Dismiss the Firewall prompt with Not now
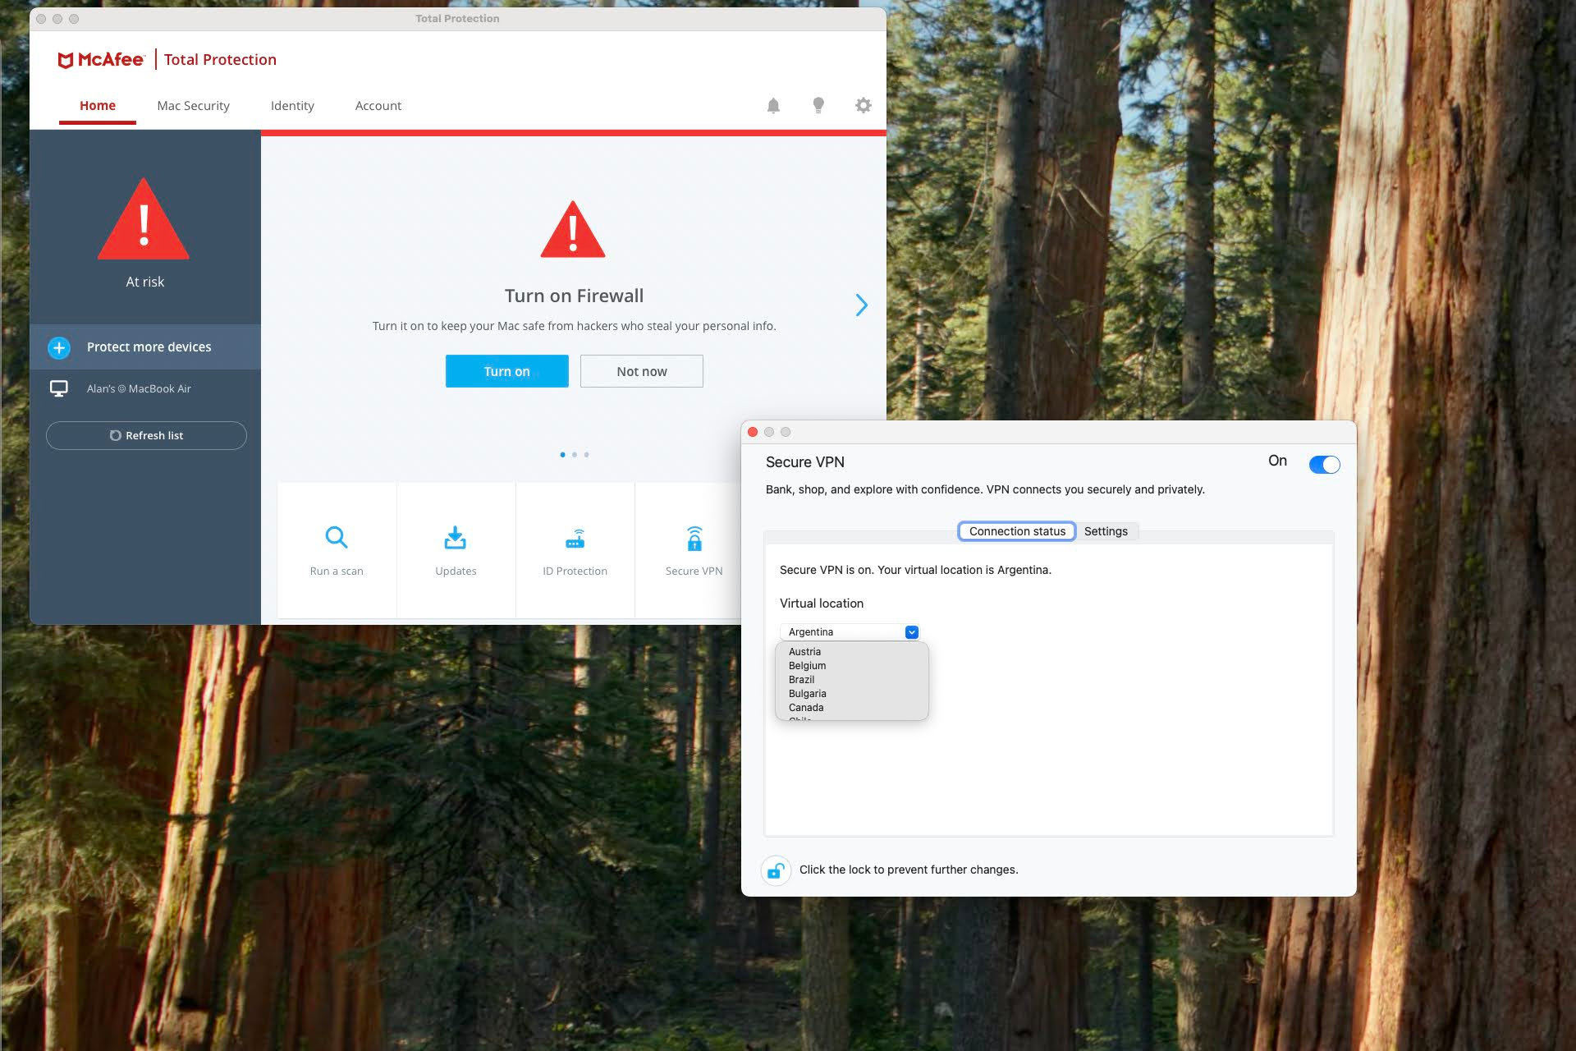The height and width of the screenshot is (1051, 1576). coord(641,372)
